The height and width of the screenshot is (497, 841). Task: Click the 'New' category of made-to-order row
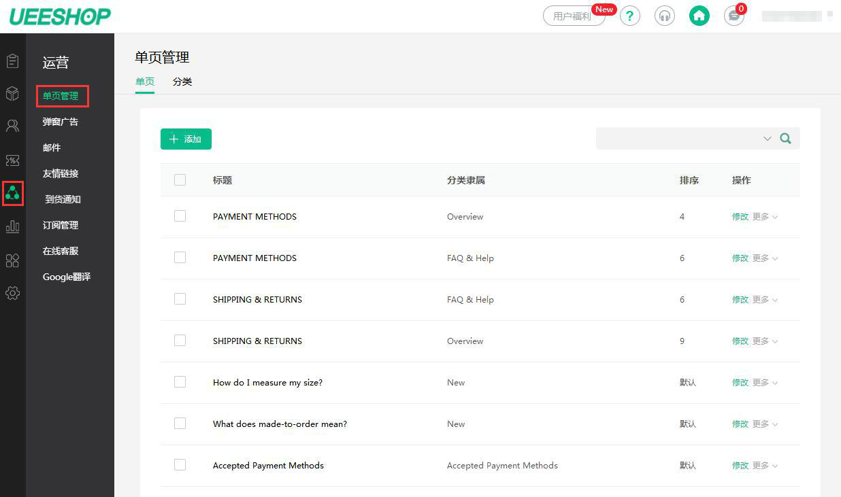click(x=456, y=424)
